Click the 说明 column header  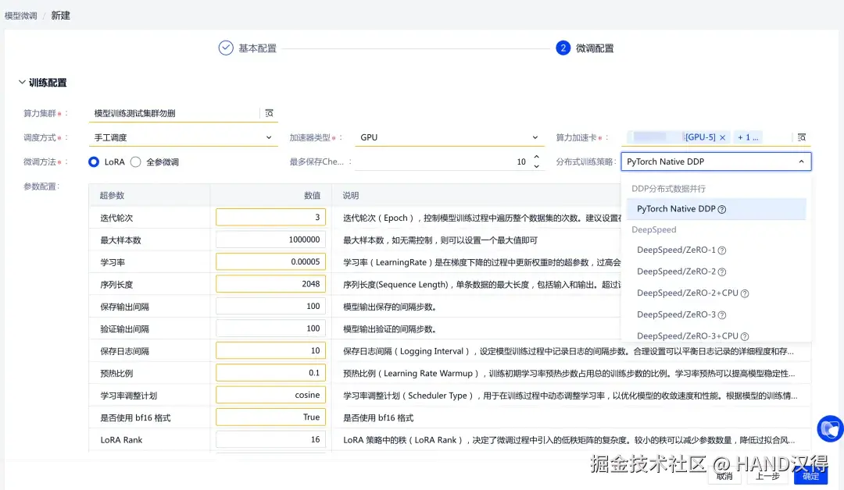click(x=351, y=196)
